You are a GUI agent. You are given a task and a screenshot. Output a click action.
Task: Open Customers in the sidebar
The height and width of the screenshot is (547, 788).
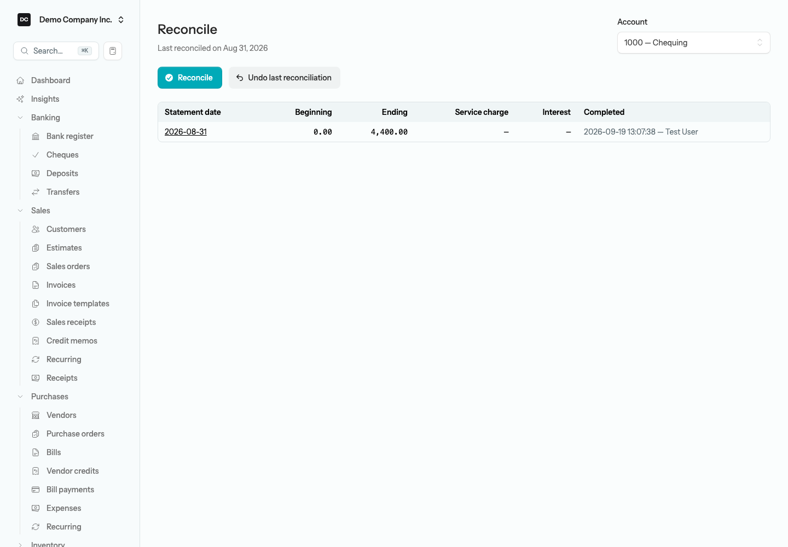pos(66,229)
